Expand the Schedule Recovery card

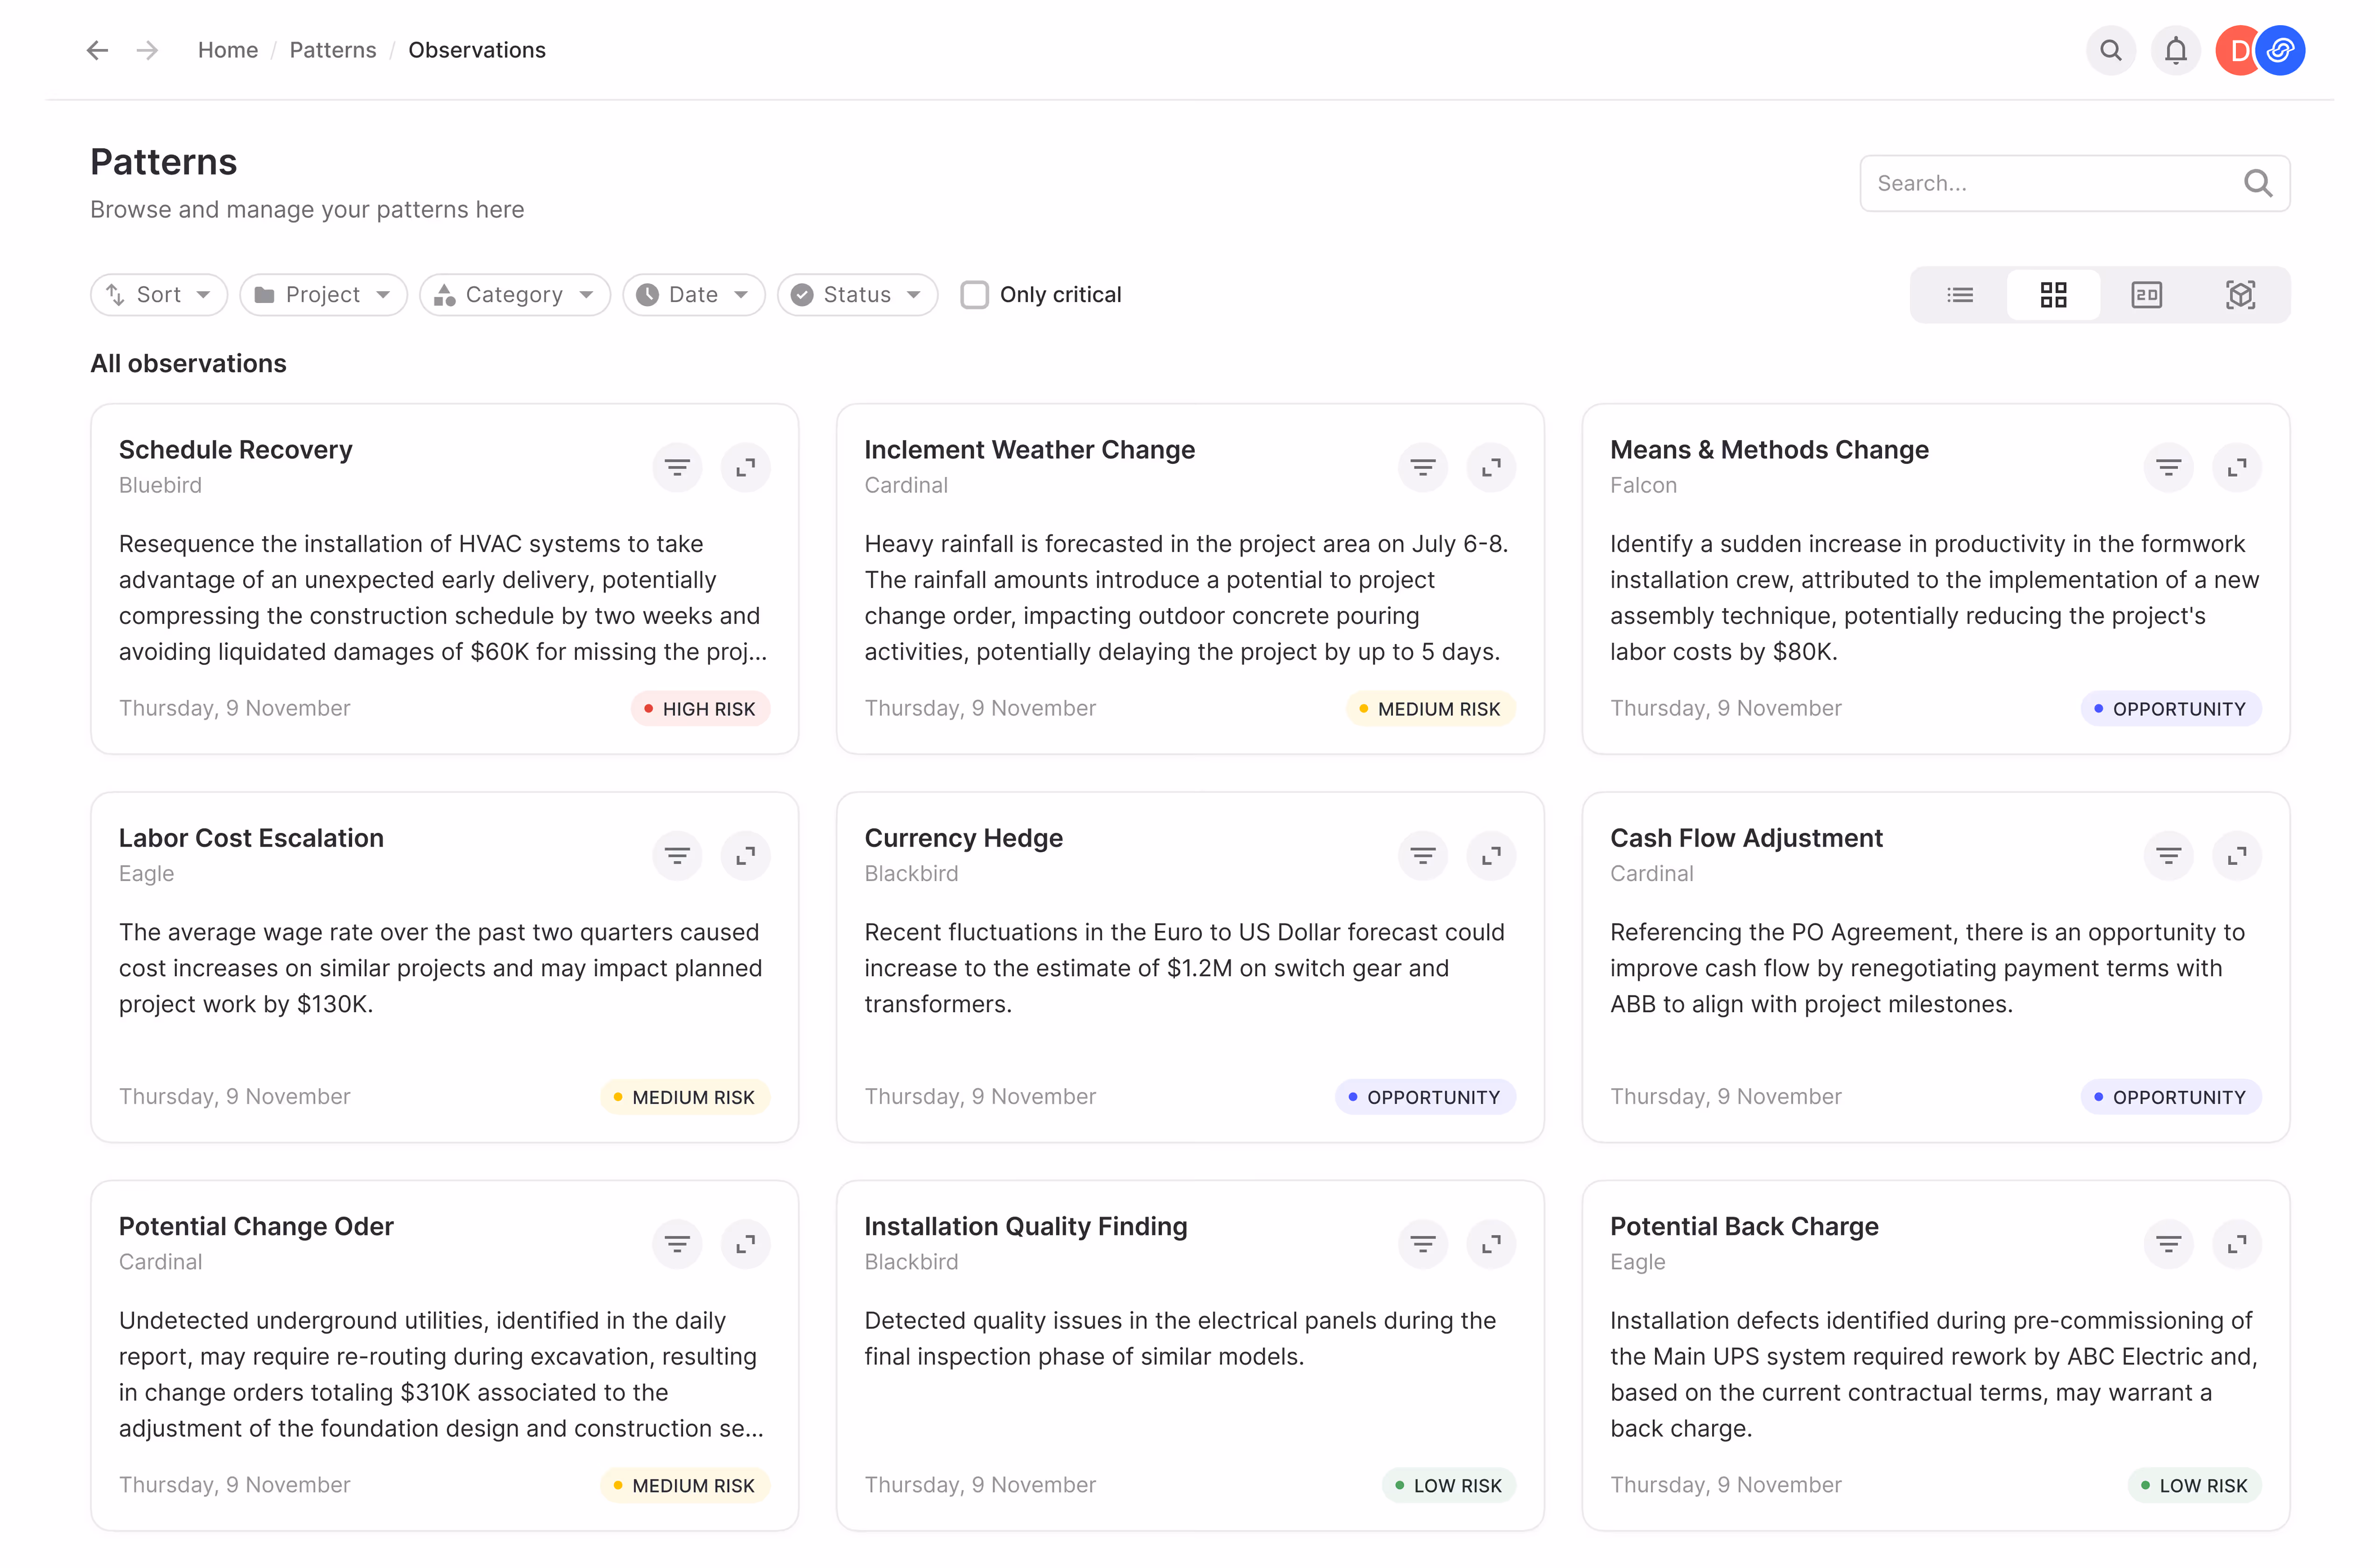pos(745,467)
